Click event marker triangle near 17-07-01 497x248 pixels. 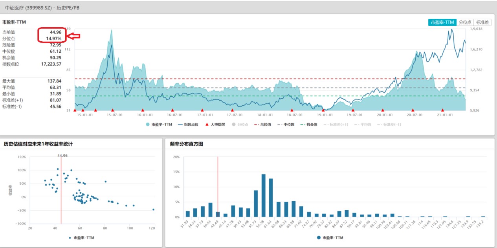(232, 110)
